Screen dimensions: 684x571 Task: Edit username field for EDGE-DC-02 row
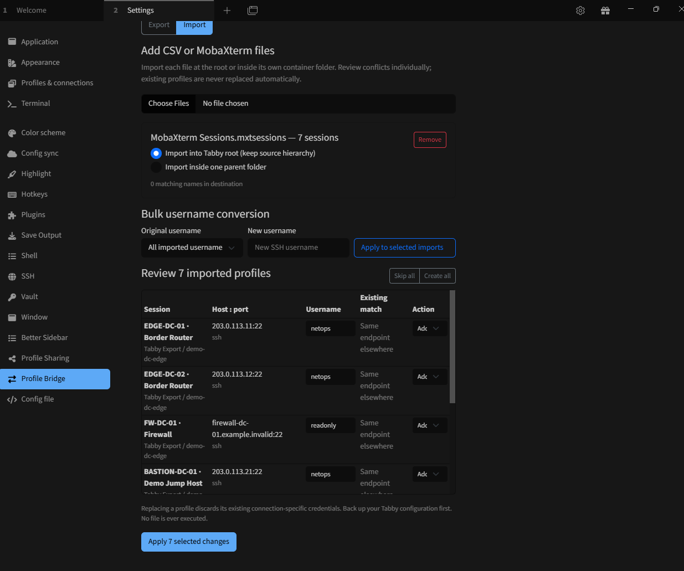tap(331, 377)
